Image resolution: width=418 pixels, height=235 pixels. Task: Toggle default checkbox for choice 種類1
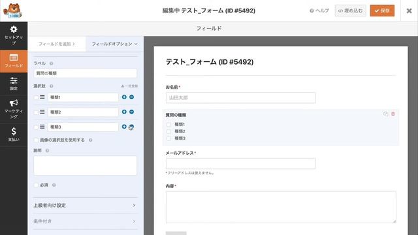point(36,97)
